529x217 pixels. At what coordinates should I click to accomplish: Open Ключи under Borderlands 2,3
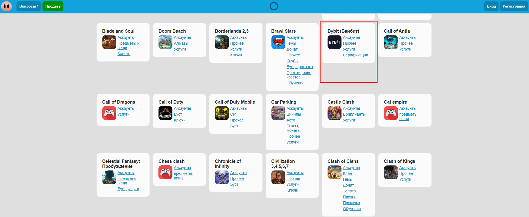pyautogui.click(x=236, y=55)
